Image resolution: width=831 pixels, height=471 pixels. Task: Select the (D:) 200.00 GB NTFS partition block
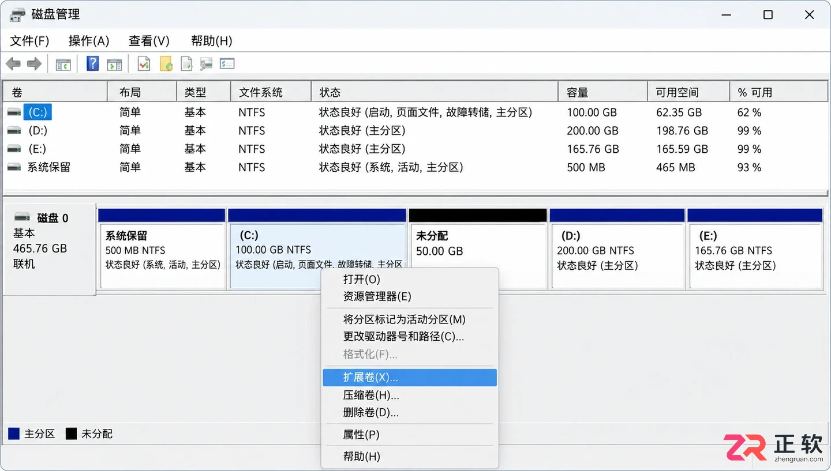617,248
